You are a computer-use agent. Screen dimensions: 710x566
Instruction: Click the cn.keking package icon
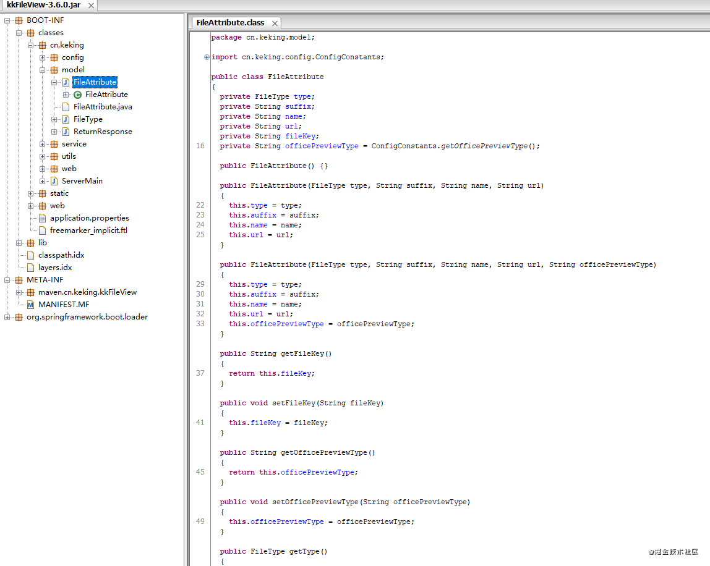click(43, 45)
